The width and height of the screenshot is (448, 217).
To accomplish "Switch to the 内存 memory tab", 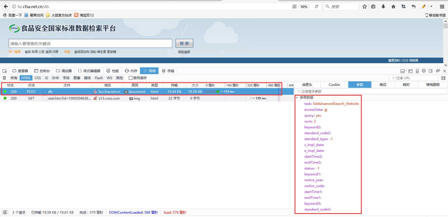I will tap(131, 71).
